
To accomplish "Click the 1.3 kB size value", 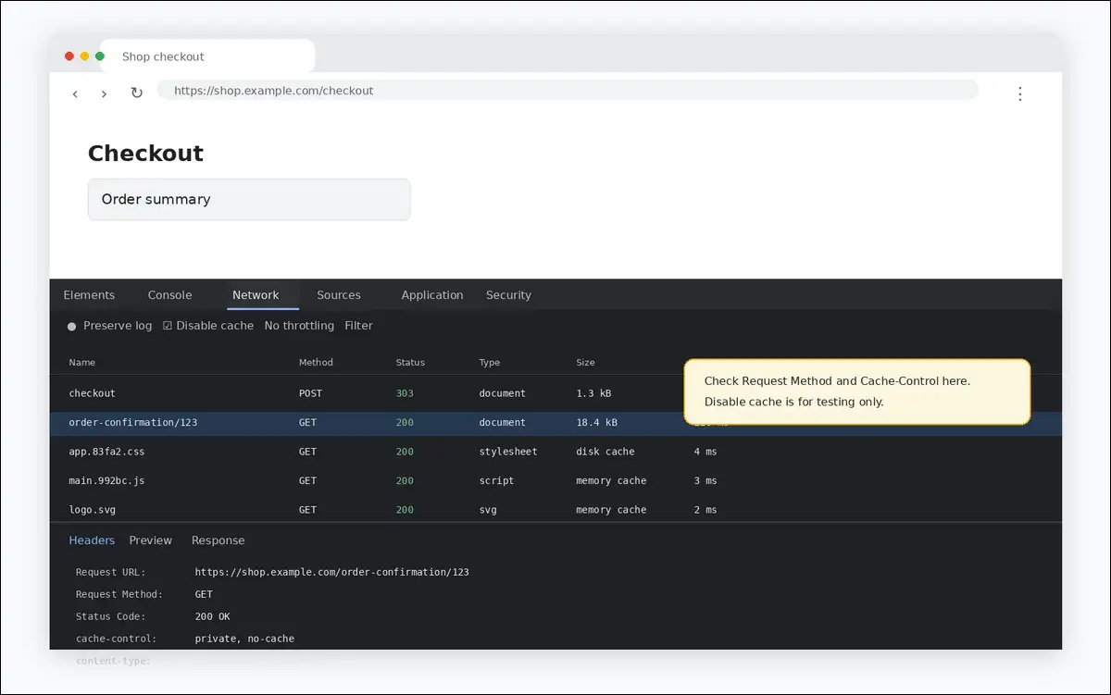I will [x=593, y=393].
